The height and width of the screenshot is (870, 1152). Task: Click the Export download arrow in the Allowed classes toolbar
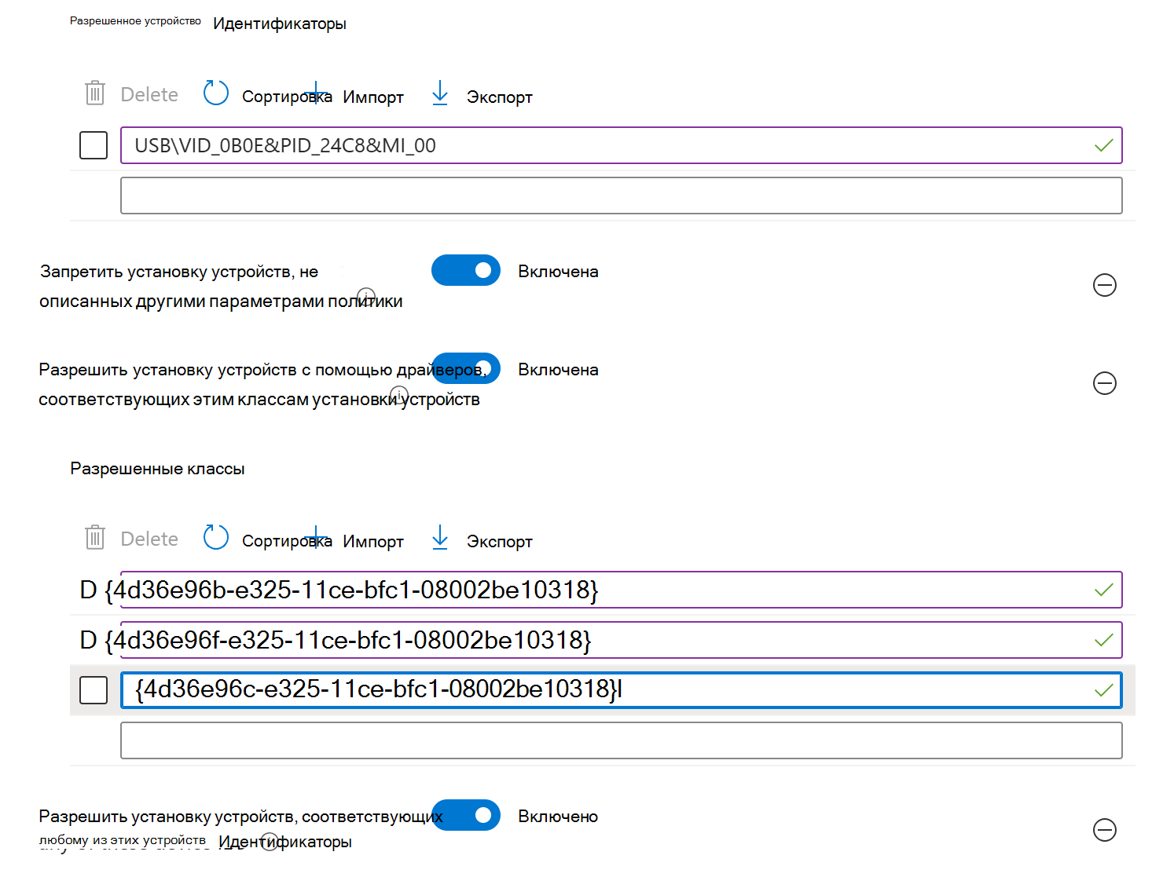440,537
